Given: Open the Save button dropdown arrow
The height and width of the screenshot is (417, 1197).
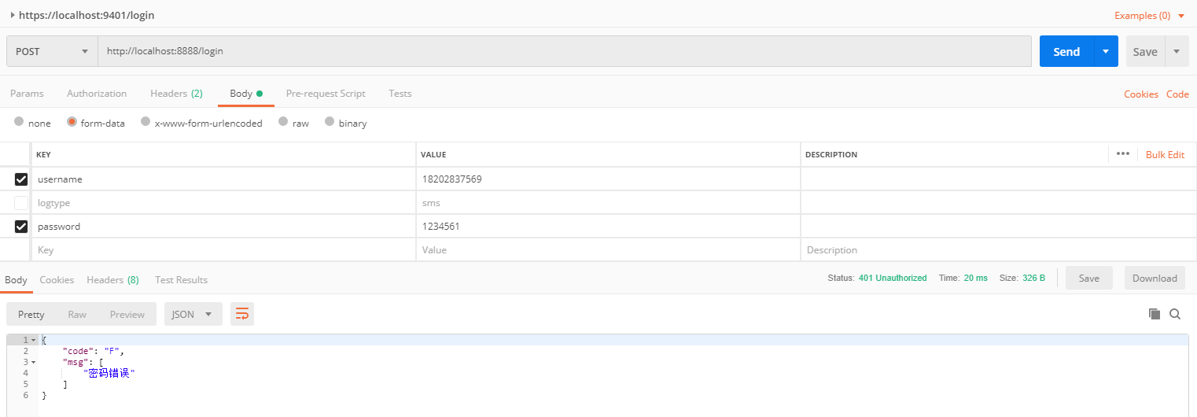Looking at the screenshot, I should click(x=1177, y=51).
